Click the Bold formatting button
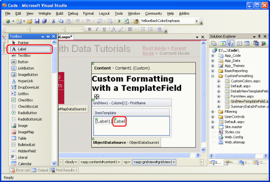 click(89, 29)
